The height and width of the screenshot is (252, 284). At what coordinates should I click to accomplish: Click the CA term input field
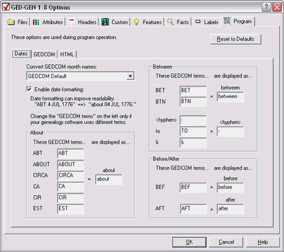pos(71,186)
